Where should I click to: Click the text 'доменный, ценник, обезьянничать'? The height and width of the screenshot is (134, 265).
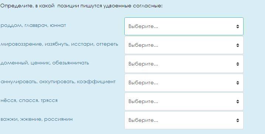(45, 63)
